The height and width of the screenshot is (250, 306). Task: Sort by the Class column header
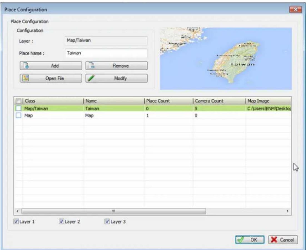tap(53, 101)
